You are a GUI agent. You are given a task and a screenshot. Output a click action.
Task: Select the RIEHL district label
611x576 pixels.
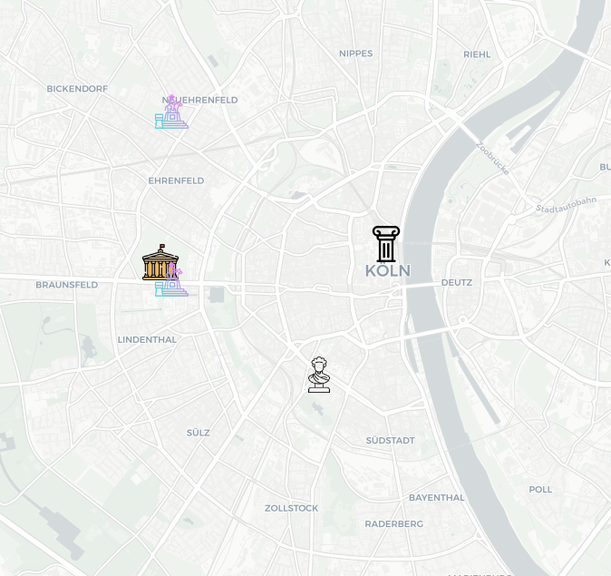point(477,54)
